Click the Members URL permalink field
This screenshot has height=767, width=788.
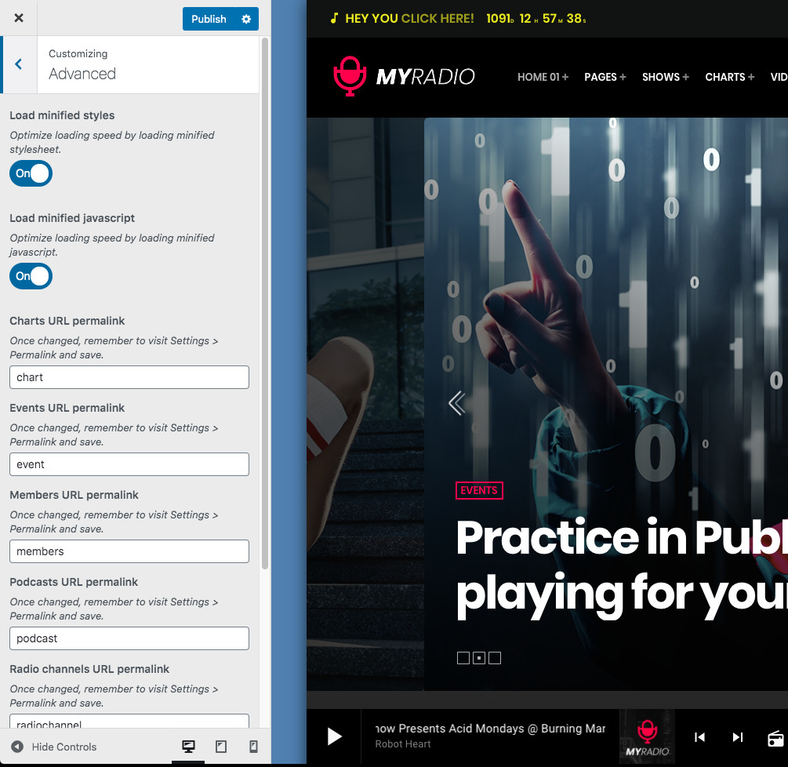coord(129,551)
